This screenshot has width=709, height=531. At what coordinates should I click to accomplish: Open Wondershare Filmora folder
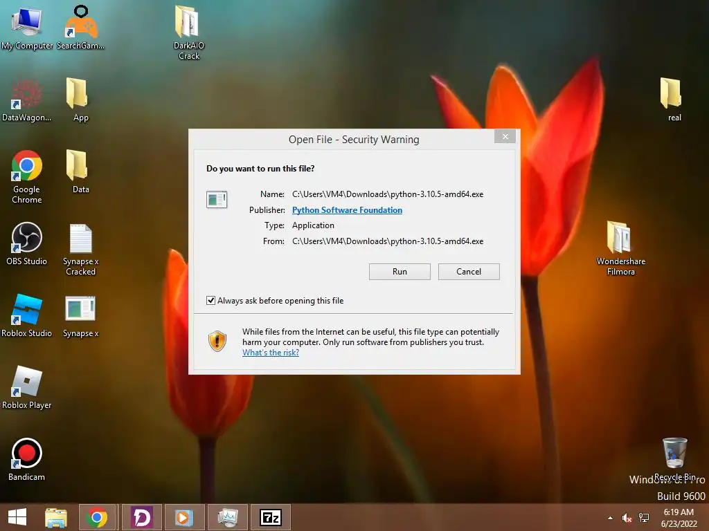click(620, 248)
